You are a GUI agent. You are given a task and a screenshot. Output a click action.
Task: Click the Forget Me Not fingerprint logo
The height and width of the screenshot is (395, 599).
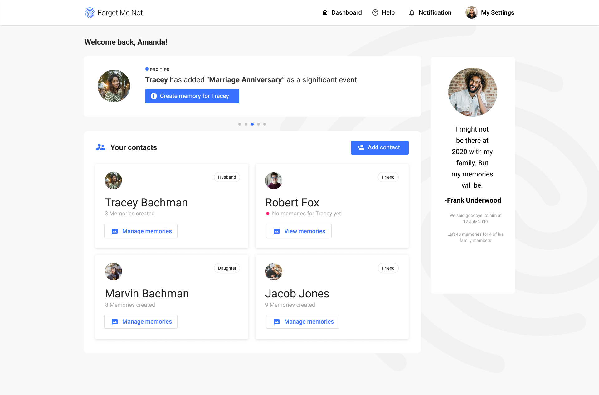tap(90, 13)
